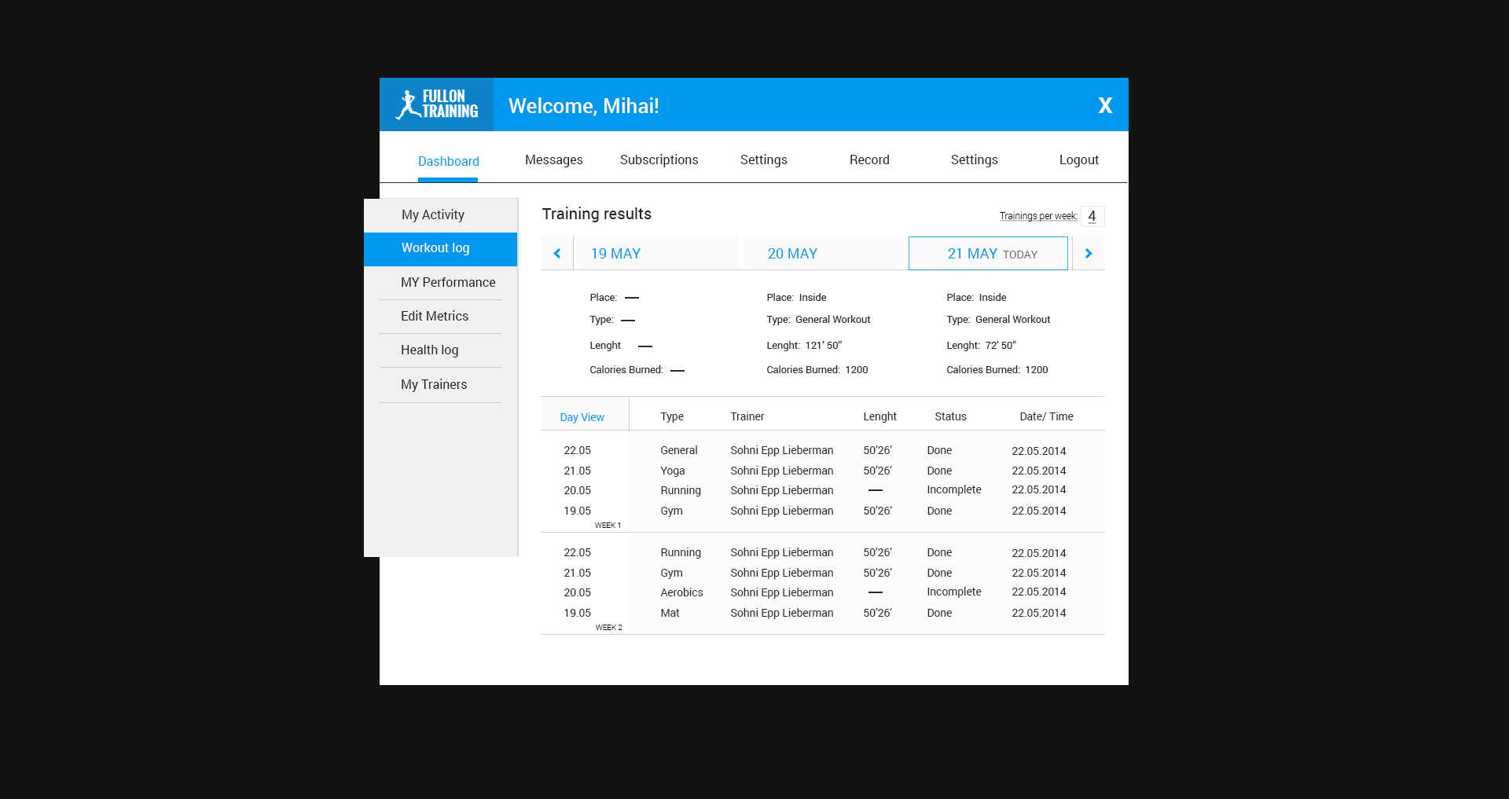
Task: Open My Activity in the sidebar
Action: pos(433,215)
